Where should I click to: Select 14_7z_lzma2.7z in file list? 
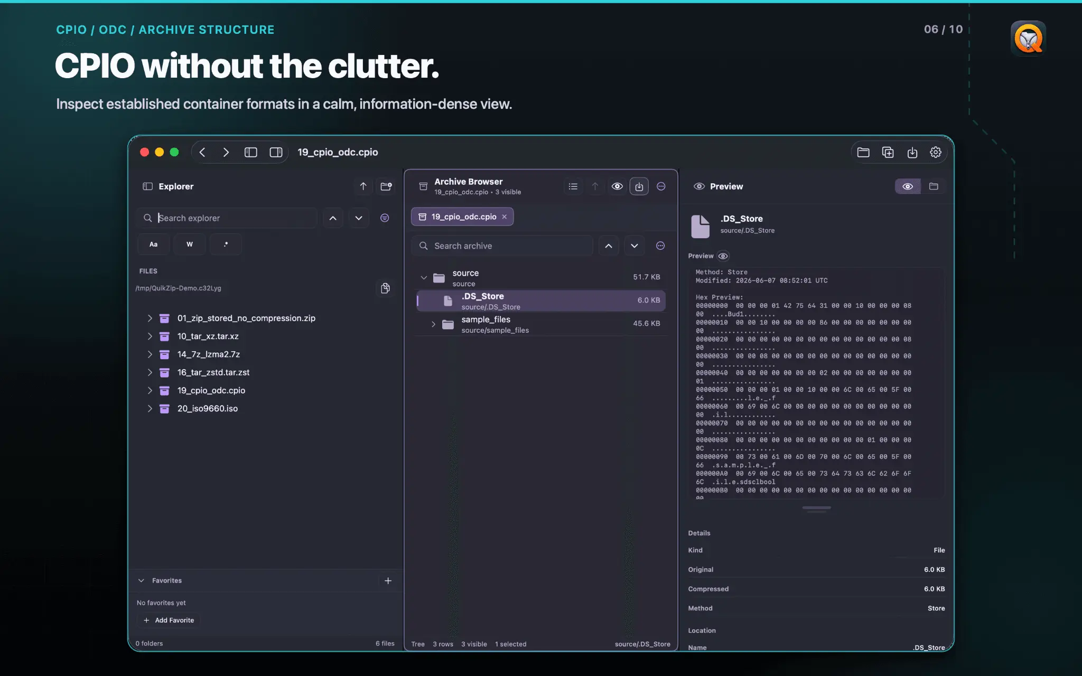[x=208, y=354]
